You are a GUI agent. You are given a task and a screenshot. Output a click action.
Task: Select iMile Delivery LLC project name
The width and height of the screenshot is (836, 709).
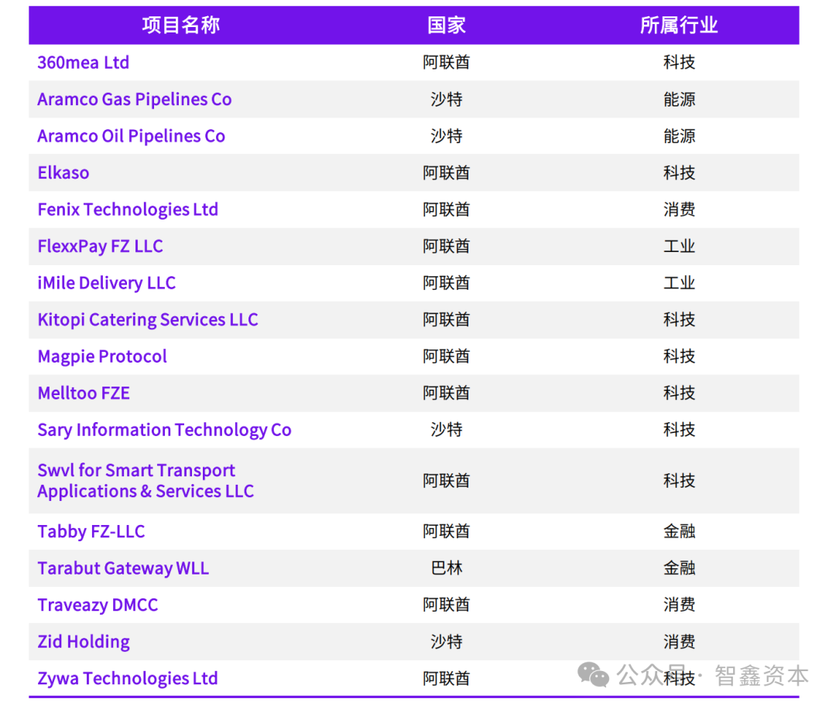[106, 284]
